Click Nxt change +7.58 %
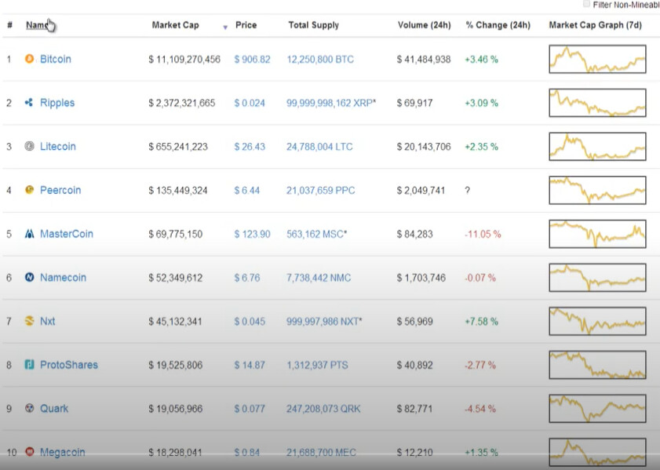The width and height of the screenshot is (660, 470). click(x=482, y=322)
